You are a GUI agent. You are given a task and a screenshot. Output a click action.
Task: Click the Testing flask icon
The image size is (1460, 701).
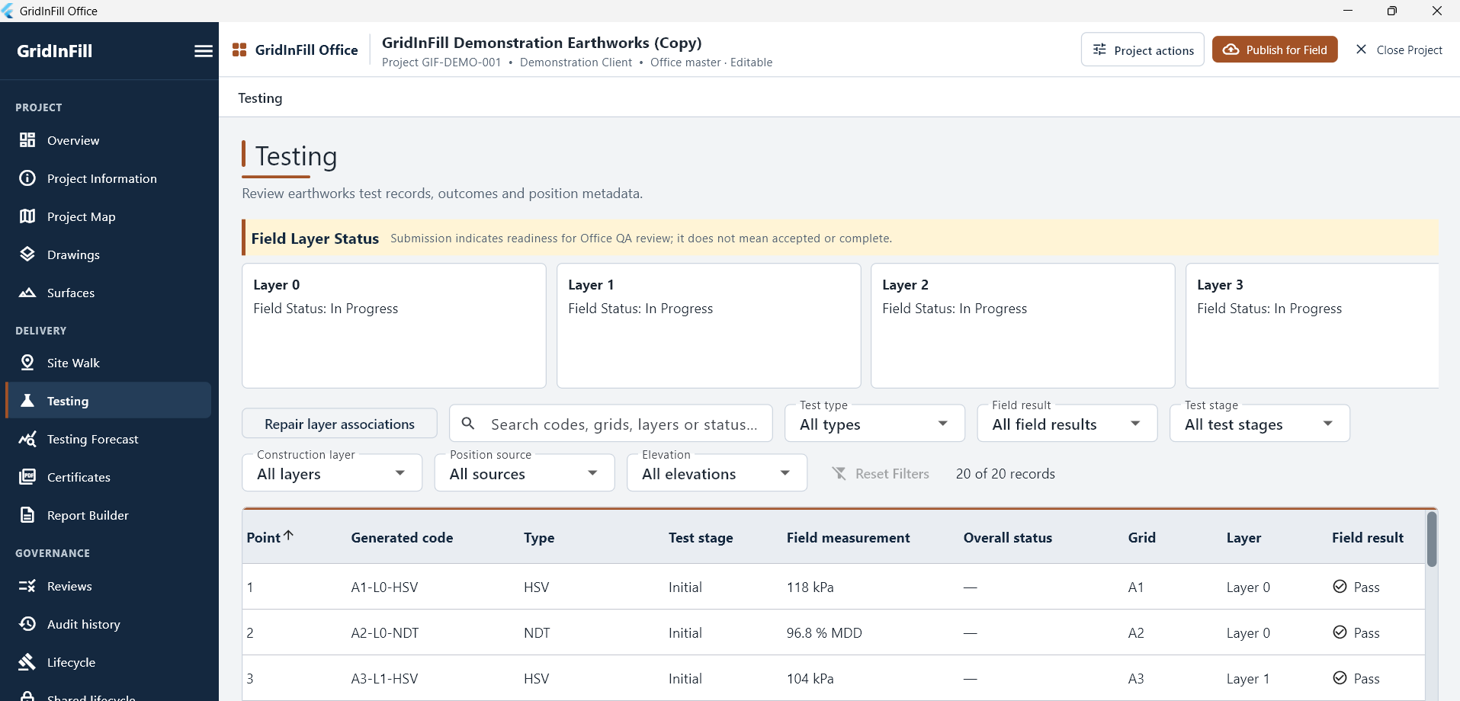(27, 401)
